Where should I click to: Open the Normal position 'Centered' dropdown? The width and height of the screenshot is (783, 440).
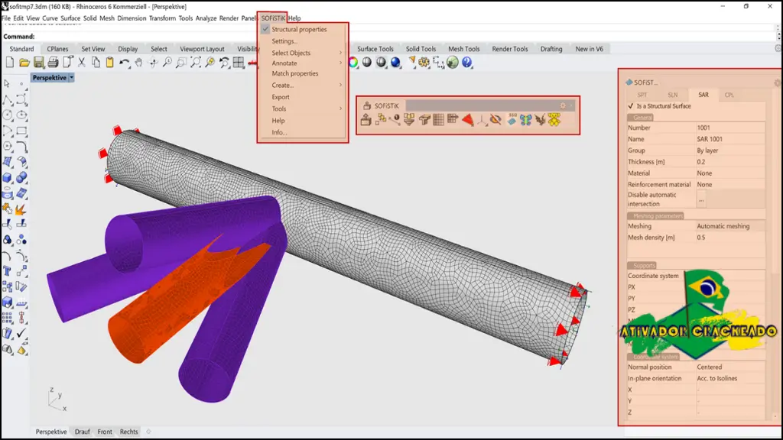tap(730, 367)
